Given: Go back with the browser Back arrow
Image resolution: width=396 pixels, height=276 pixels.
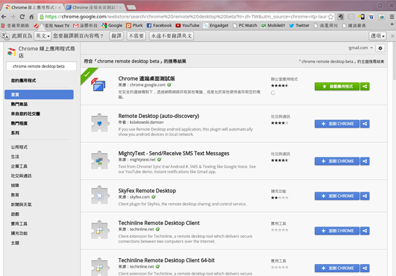Looking at the screenshot, I should point(3,17).
